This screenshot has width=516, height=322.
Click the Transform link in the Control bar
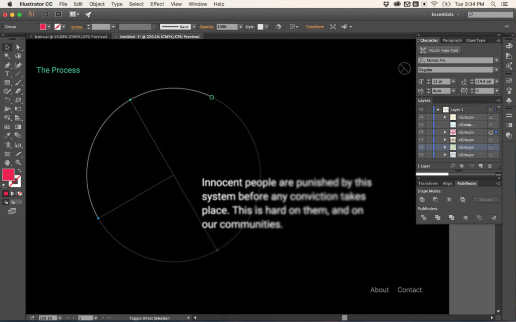(x=314, y=26)
